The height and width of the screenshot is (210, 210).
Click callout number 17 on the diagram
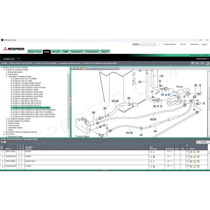[141, 135]
